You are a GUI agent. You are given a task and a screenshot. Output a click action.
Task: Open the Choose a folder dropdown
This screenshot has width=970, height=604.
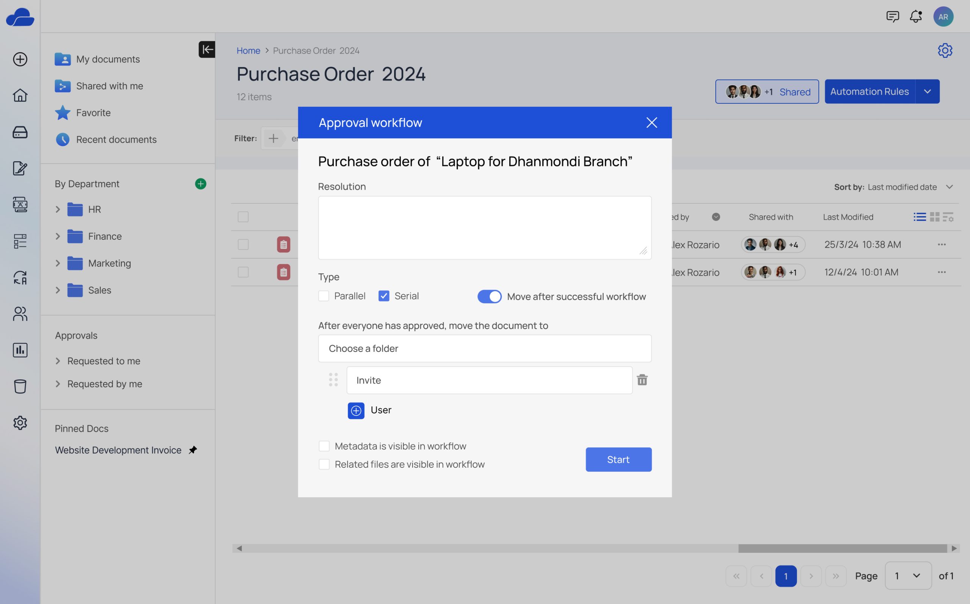[484, 348]
